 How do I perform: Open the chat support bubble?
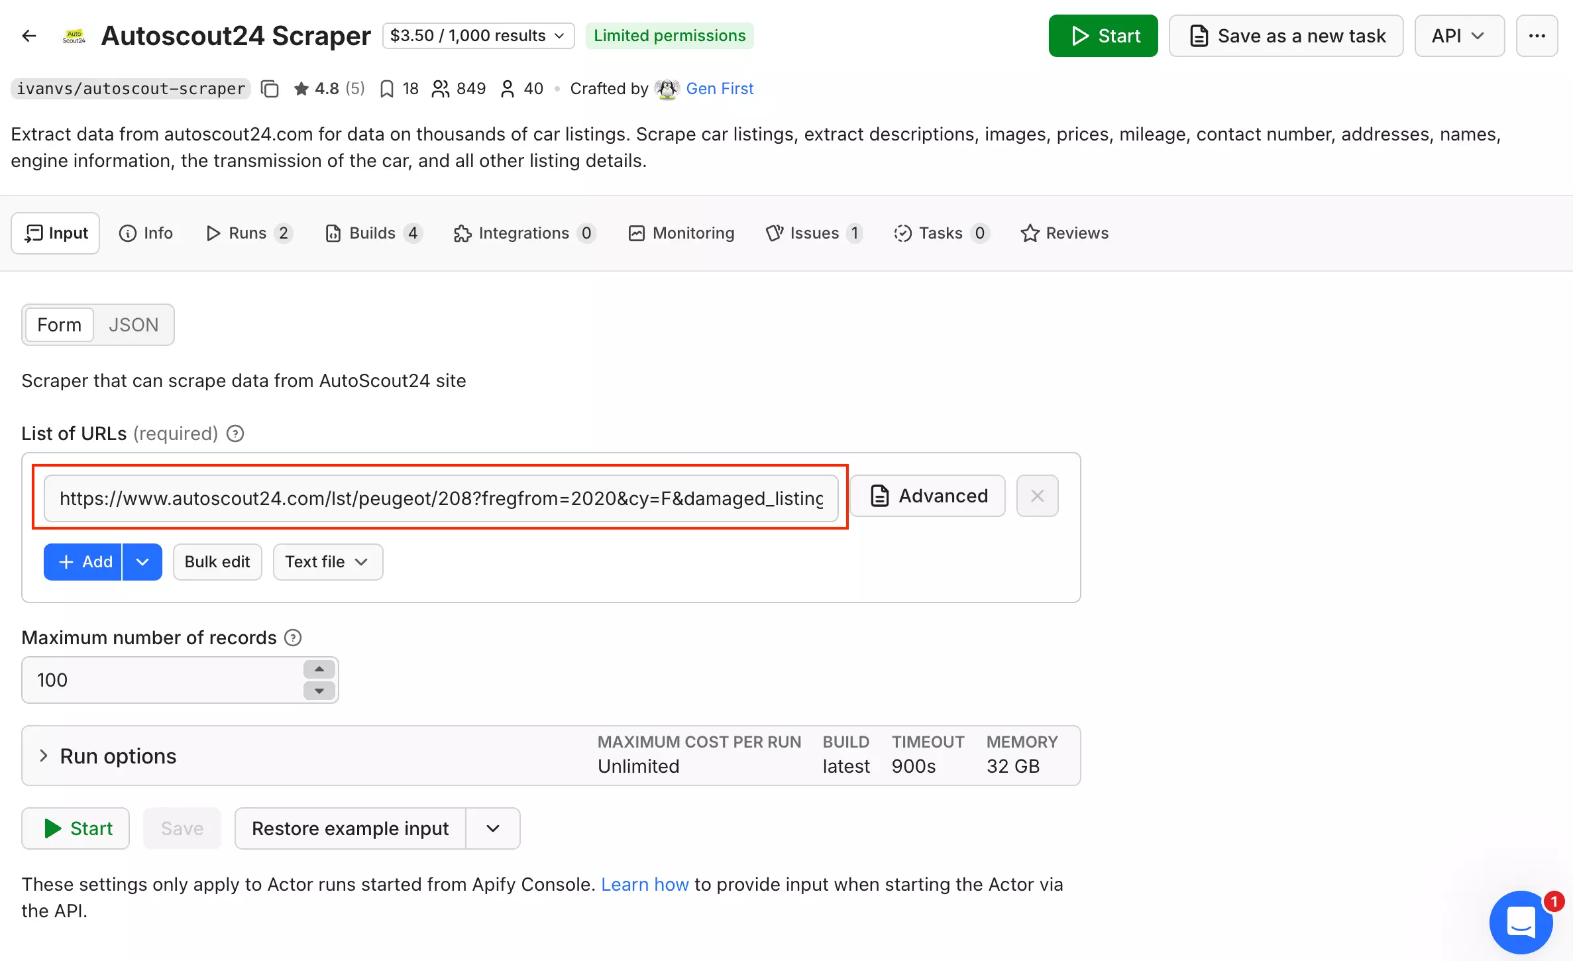coord(1521,923)
